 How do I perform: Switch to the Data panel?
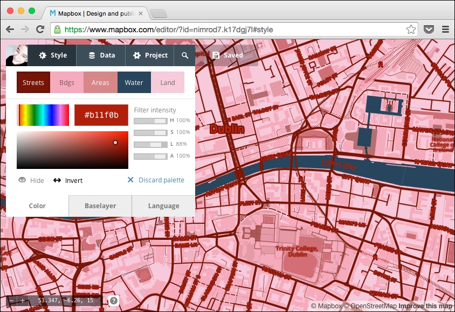(100, 55)
